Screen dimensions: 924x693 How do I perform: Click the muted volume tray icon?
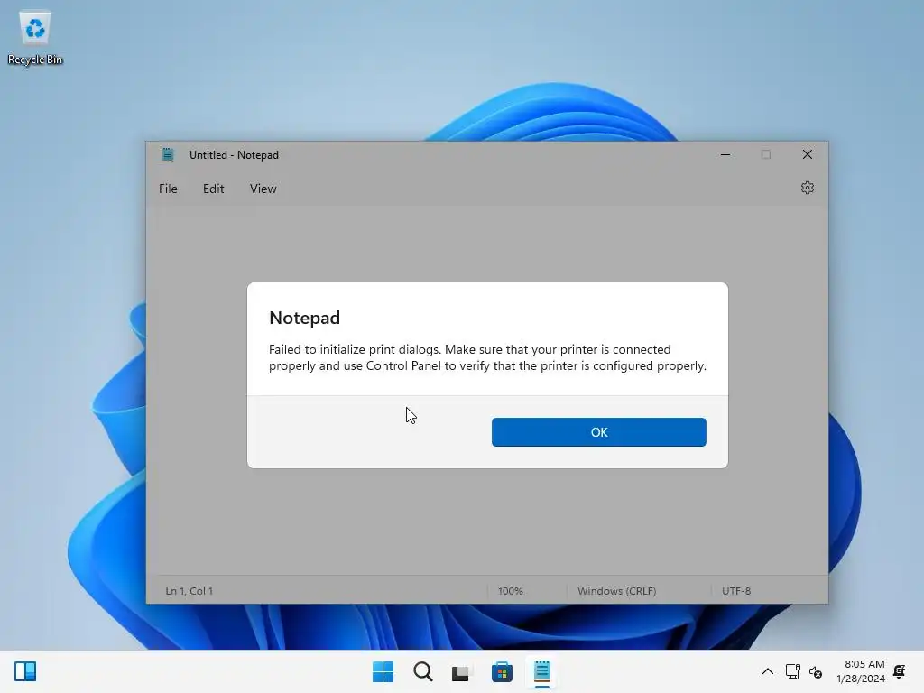point(816,671)
